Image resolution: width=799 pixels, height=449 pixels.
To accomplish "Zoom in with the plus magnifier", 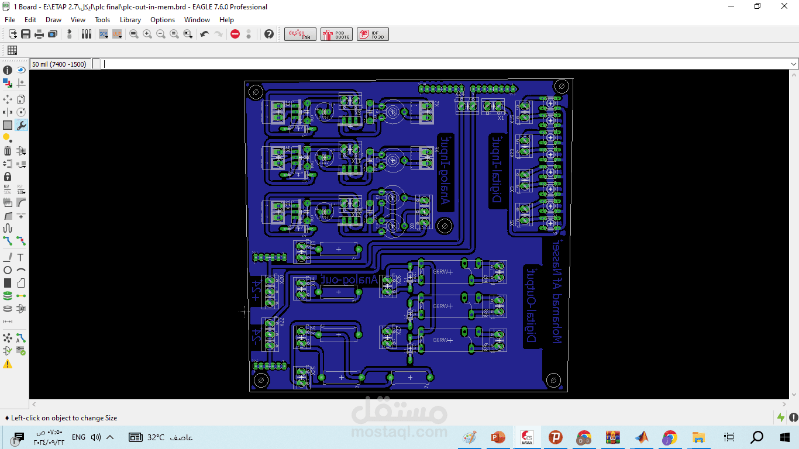I will coord(147,34).
